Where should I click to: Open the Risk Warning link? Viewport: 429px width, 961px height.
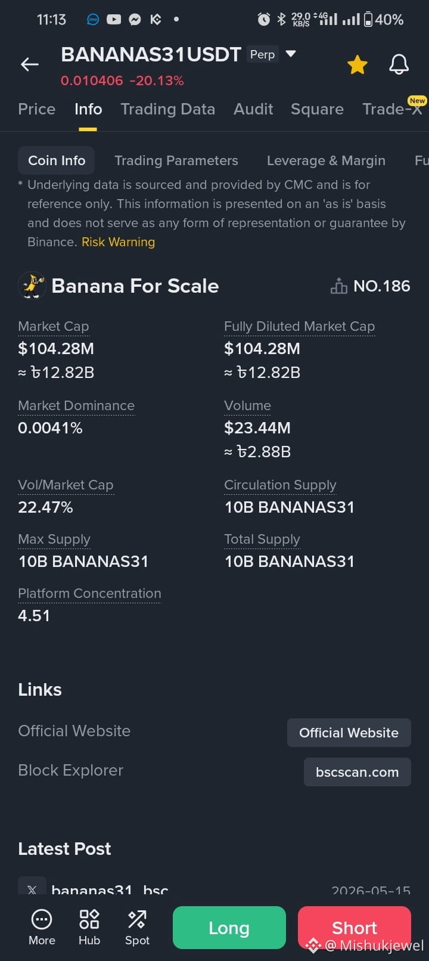tap(118, 242)
